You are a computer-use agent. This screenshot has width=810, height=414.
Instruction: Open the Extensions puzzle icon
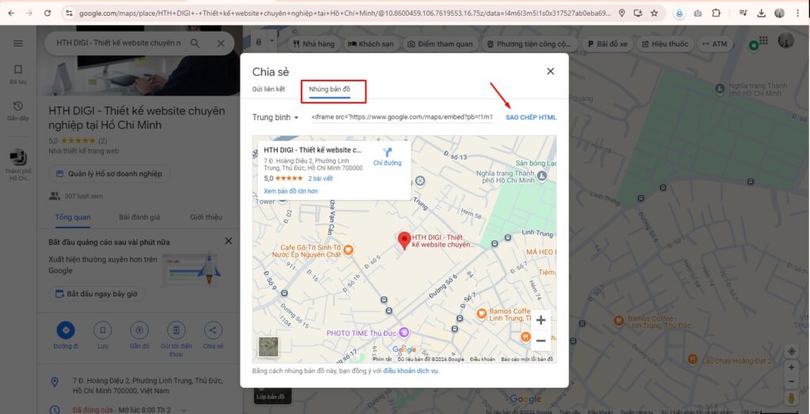[x=716, y=13]
